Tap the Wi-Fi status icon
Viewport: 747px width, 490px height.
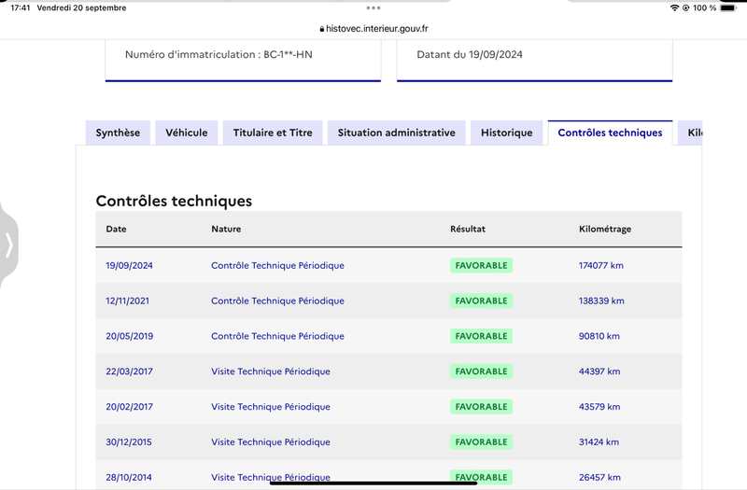click(674, 8)
